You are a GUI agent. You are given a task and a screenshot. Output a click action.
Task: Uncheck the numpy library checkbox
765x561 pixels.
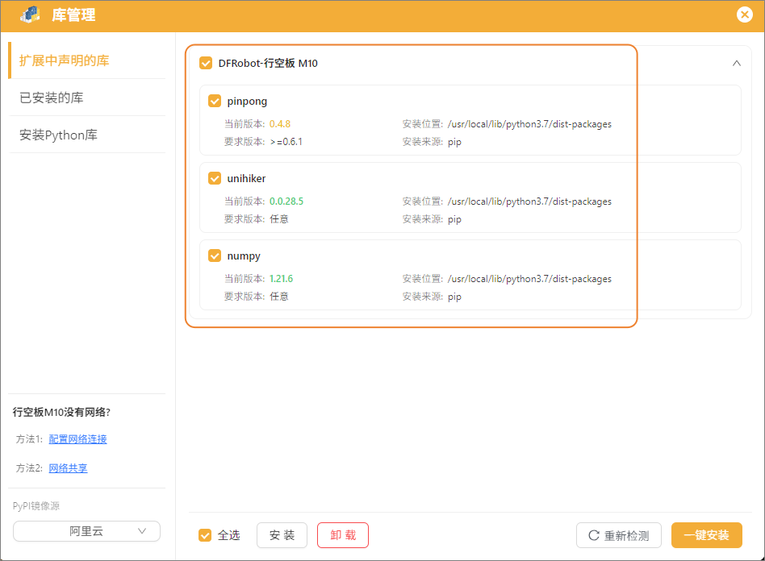coord(215,256)
